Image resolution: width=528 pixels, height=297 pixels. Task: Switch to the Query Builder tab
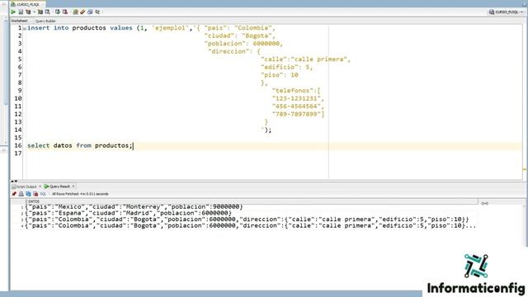[45, 21]
